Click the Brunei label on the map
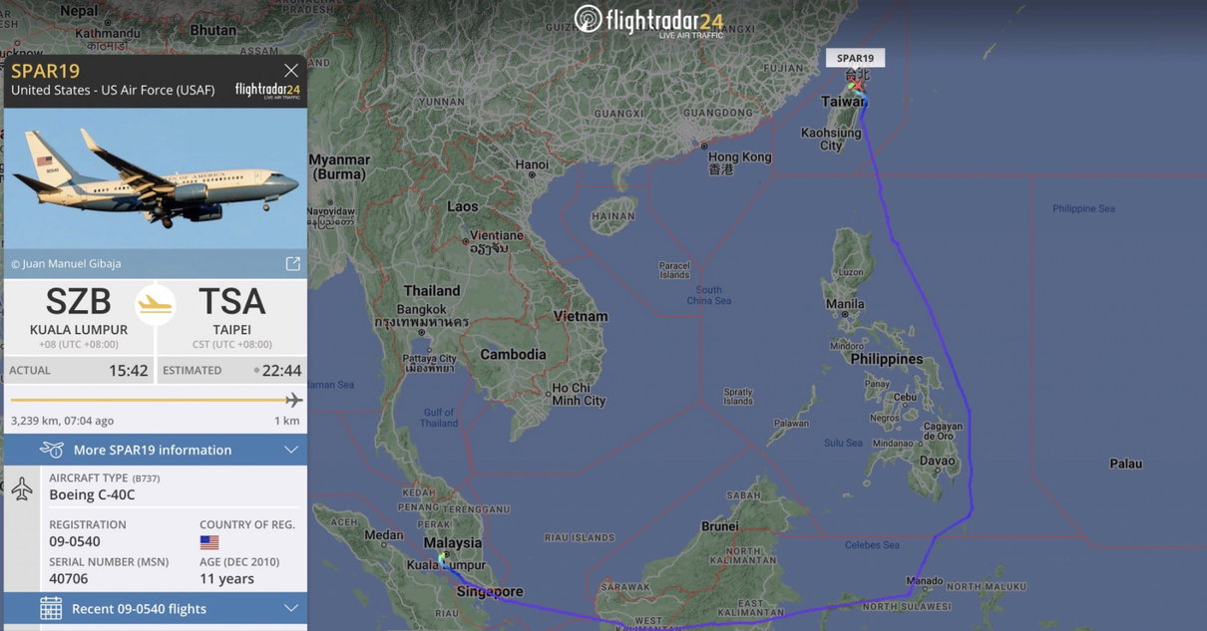The image size is (1207, 631). tap(720, 526)
